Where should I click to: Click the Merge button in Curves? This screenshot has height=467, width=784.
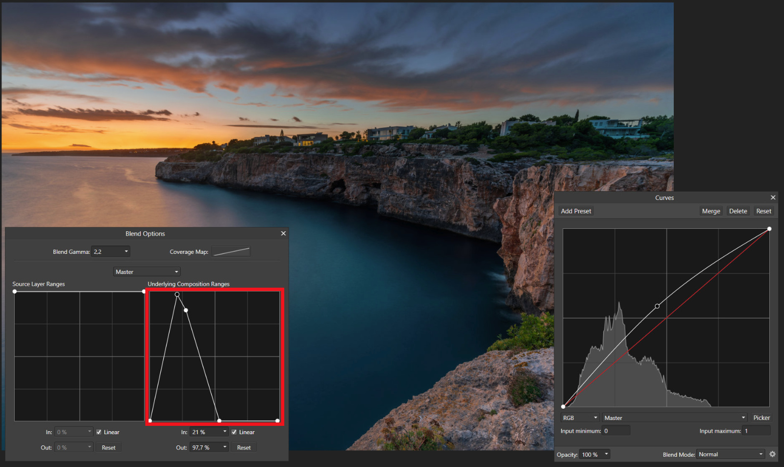(x=711, y=211)
